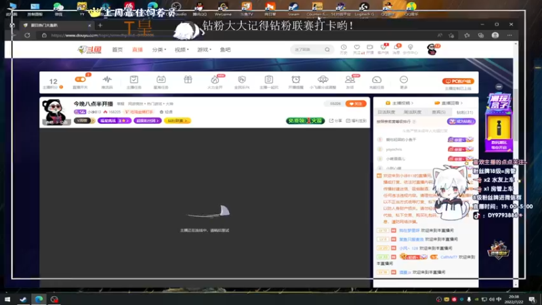Viewport: 542px width, 305px height.
Task: Open the 关注 heart icon in the header
Action: point(357,49)
